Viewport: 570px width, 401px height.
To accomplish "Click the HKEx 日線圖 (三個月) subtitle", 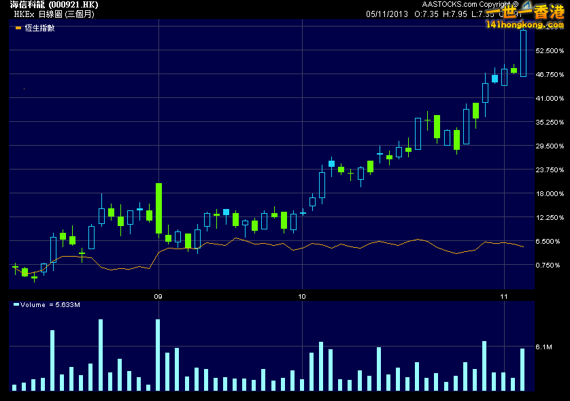I will pyautogui.click(x=54, y=14).
